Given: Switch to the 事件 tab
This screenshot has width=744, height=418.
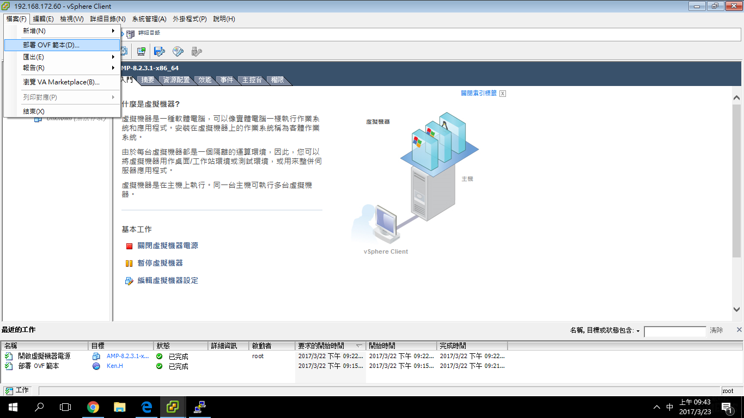Looking at the screenshot, I should coord(227,80).
